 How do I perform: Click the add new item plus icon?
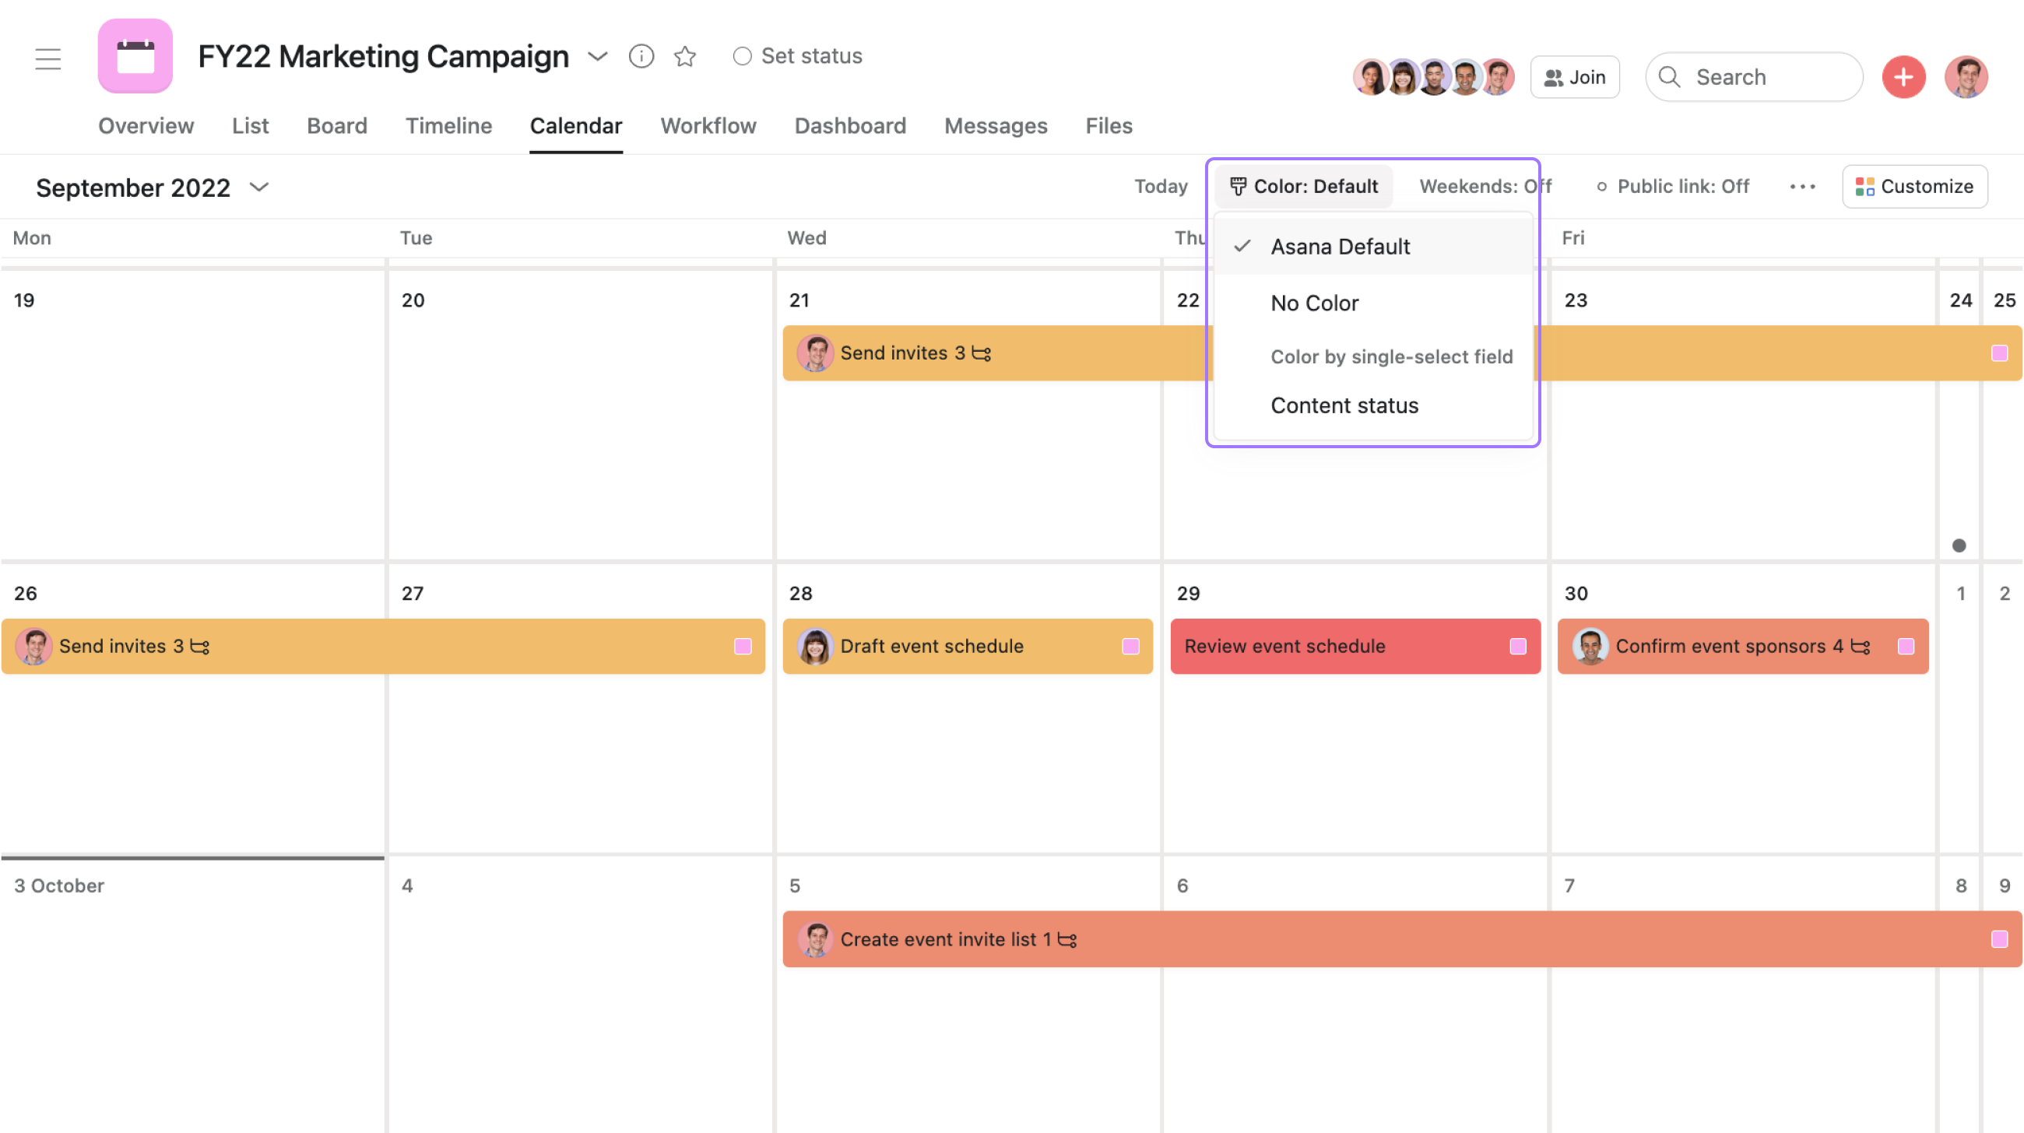click(x=1903, y=75)
